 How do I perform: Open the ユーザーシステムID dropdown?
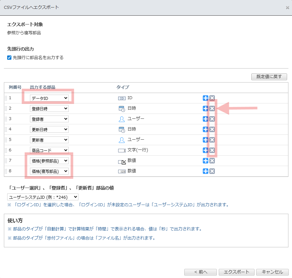tap(43, 197)
